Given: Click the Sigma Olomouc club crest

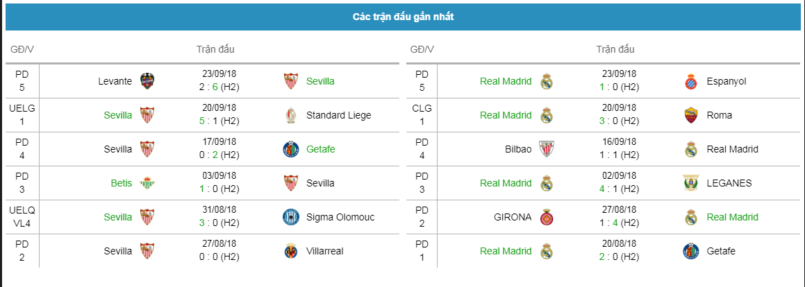Looking at the screenshot, I should click(291, 217).
